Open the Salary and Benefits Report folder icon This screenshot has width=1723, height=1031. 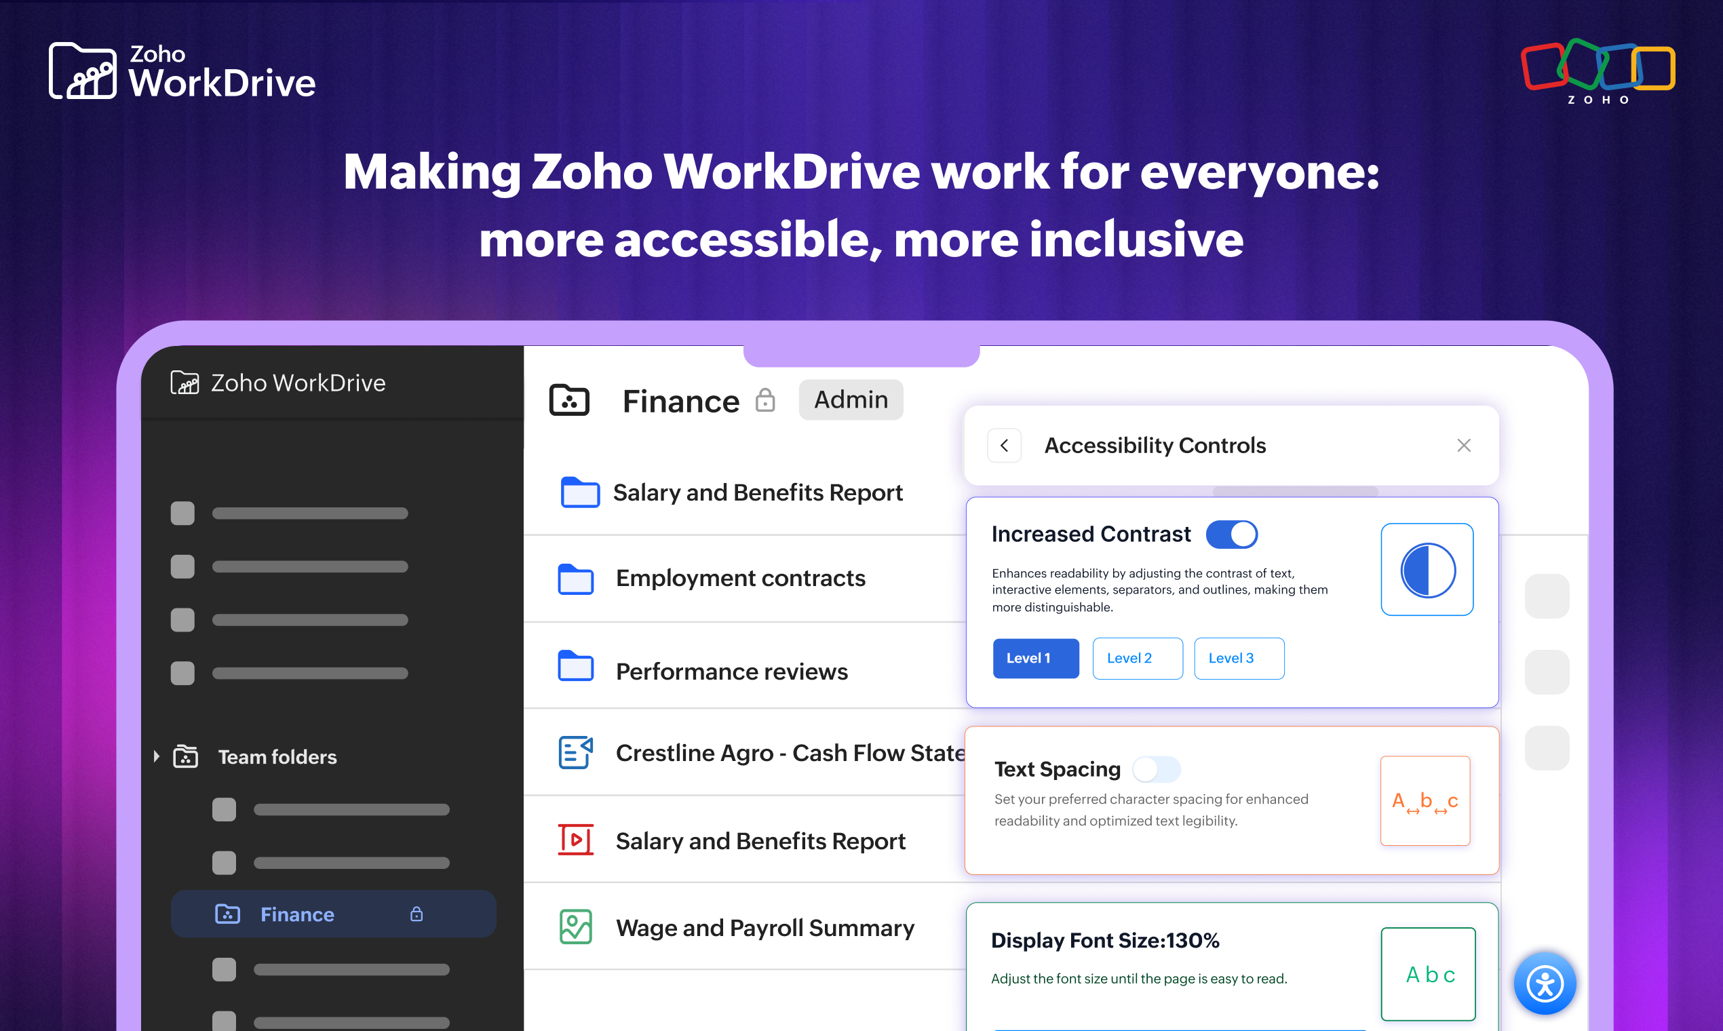tap(579, 492)
